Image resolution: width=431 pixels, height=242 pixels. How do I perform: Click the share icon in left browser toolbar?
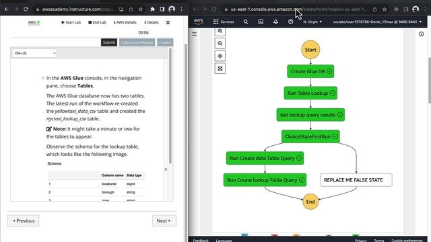(131, 9)
